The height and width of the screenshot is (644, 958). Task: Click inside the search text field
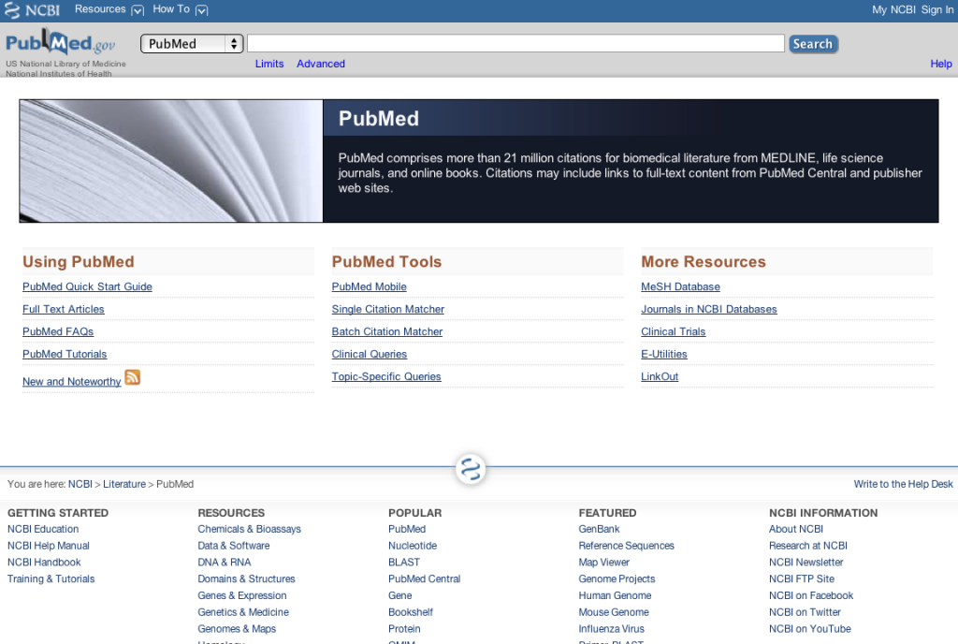pos(515,43)
